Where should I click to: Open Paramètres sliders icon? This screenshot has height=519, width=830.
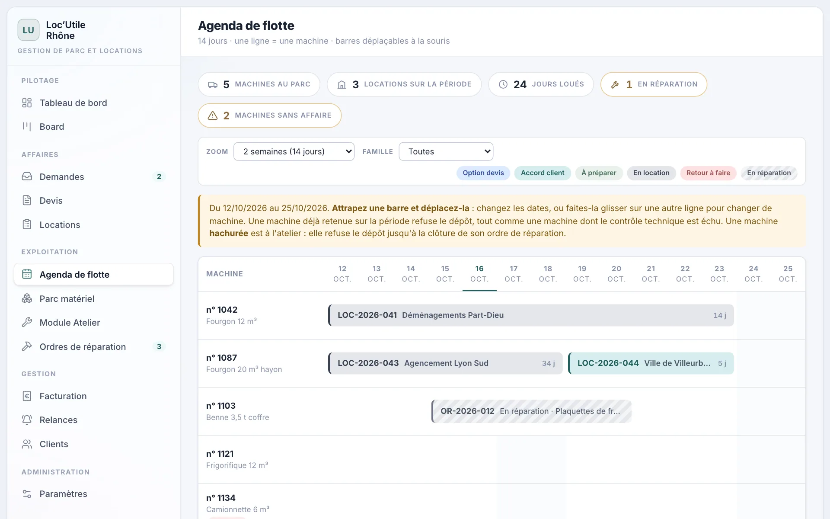(x=27, y=493)
